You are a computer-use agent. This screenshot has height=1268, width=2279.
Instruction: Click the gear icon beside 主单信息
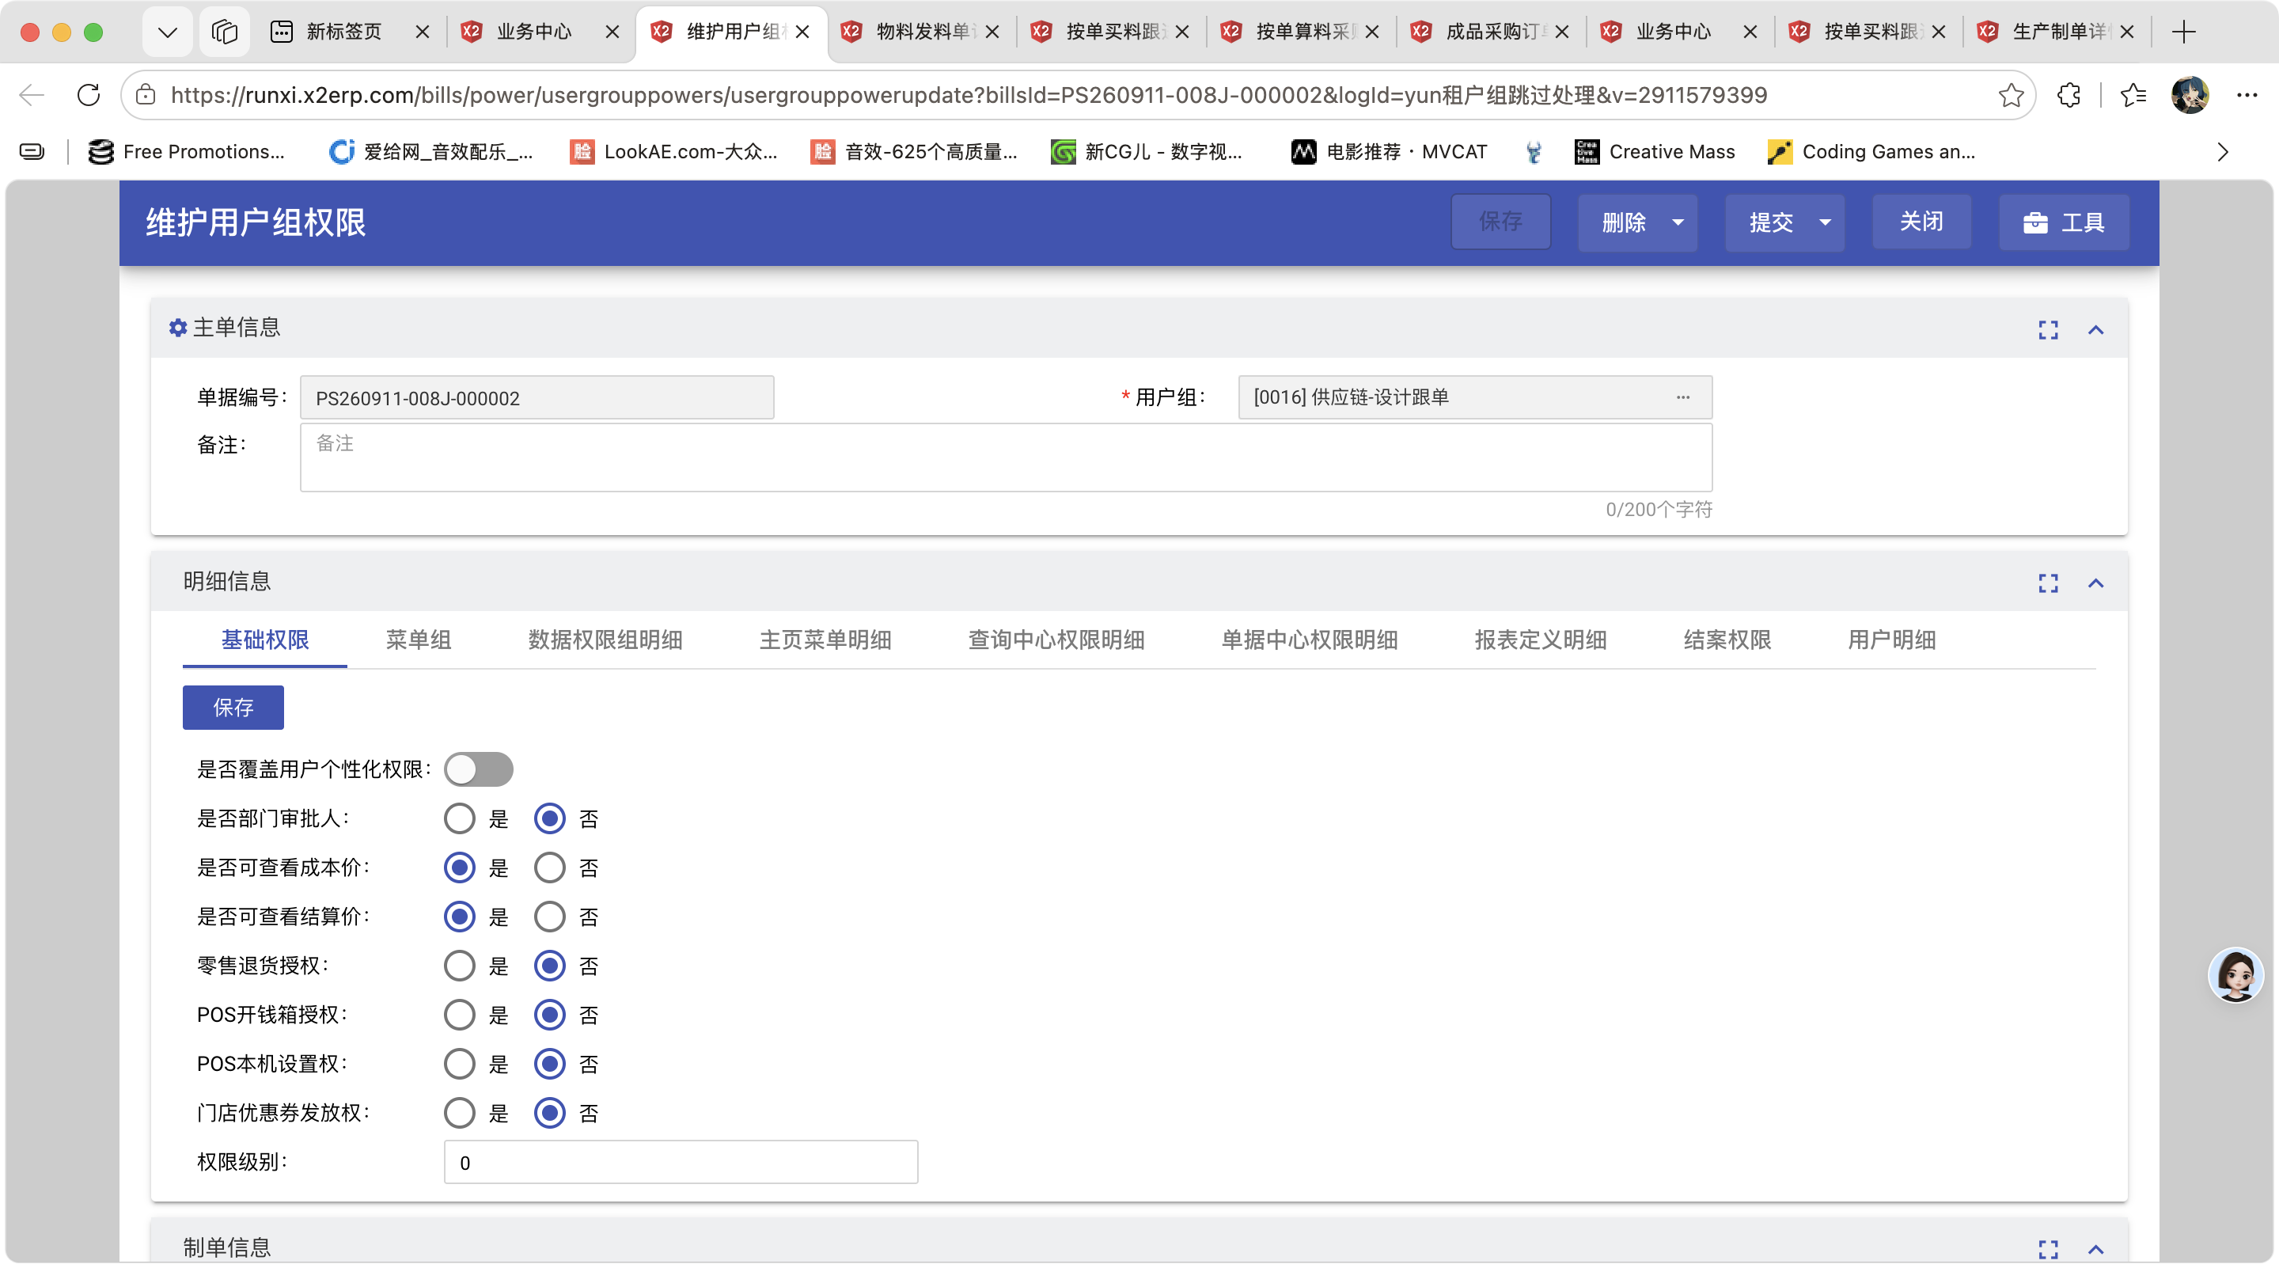(178, 328)
